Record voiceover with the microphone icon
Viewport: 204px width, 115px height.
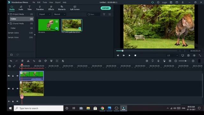point(158,61)
